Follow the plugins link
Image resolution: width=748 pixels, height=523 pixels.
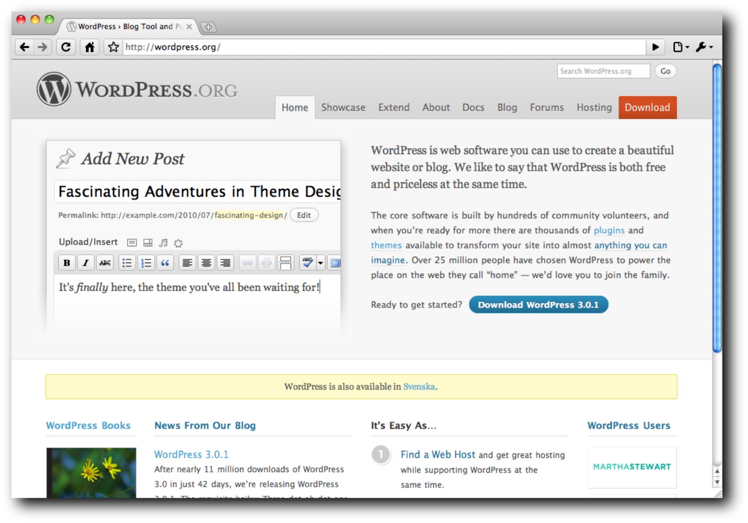tap(609, 231)
